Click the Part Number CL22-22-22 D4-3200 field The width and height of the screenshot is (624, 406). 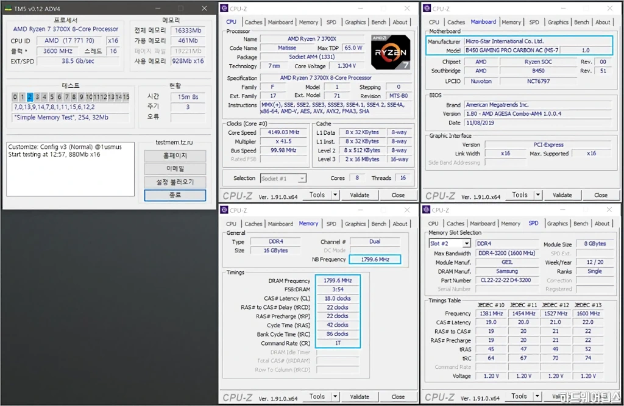tap(506, 280)
